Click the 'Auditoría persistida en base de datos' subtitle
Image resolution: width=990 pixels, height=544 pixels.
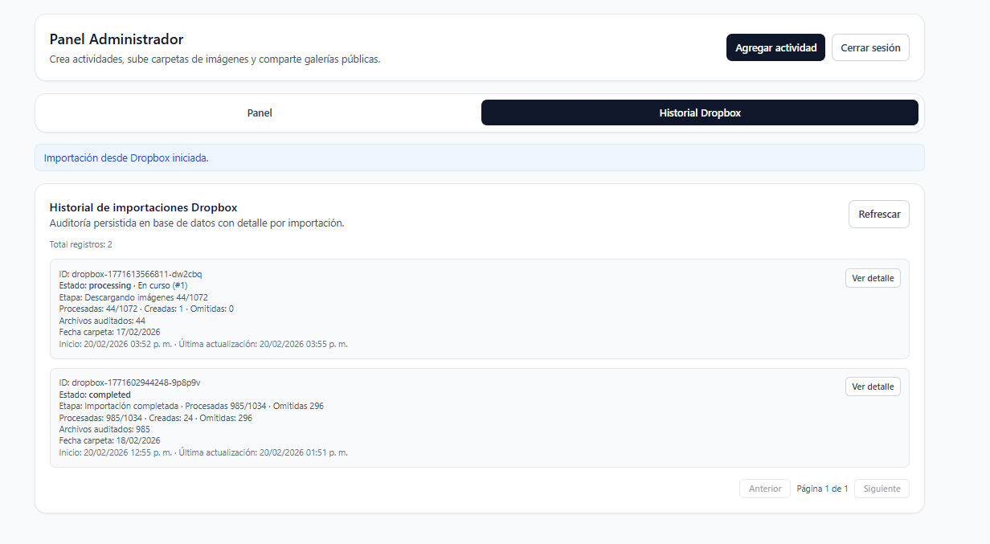tap(197, 223)
